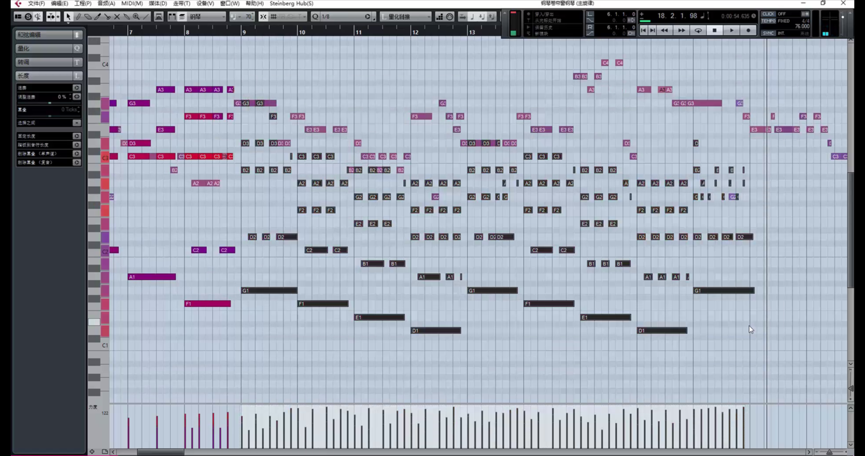Toggle the TEMPO track button
865x456 pixels.
coord(769,21)
